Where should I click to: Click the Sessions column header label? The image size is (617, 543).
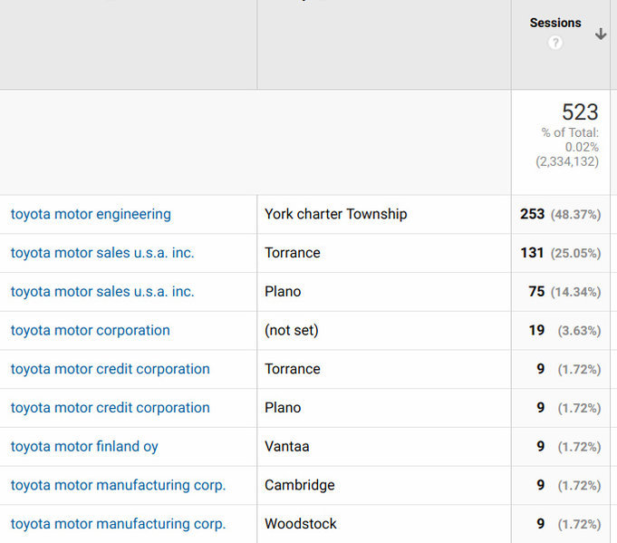555,23
